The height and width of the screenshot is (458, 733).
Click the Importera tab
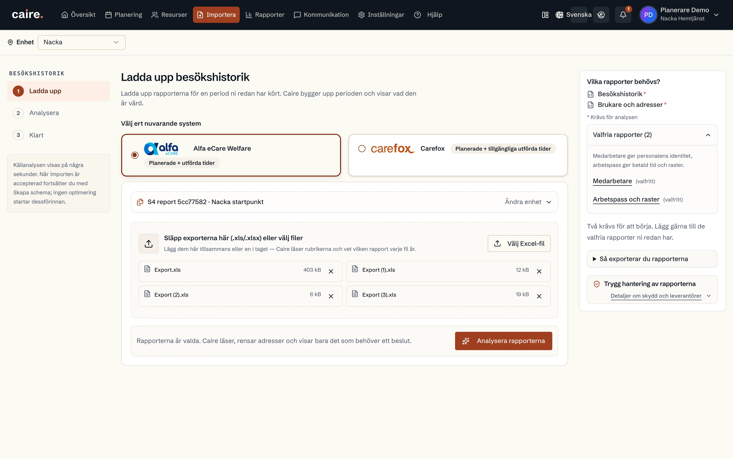[216, 15]
